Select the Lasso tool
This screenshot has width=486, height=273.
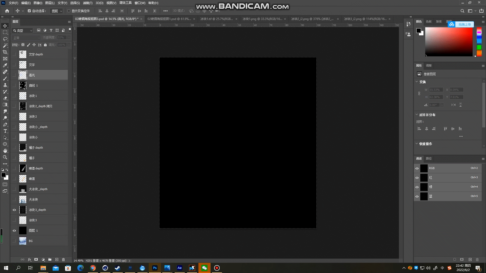tap(5, 39)
